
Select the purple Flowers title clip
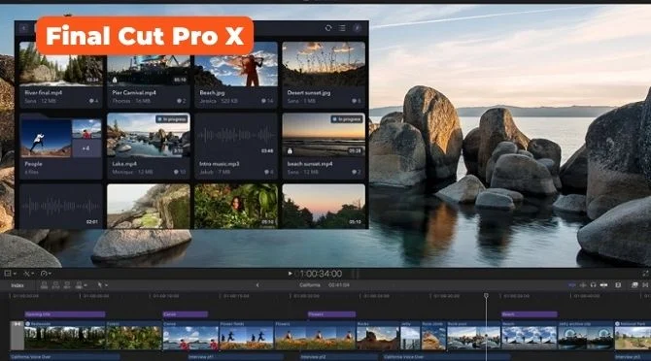click(331, 314)
